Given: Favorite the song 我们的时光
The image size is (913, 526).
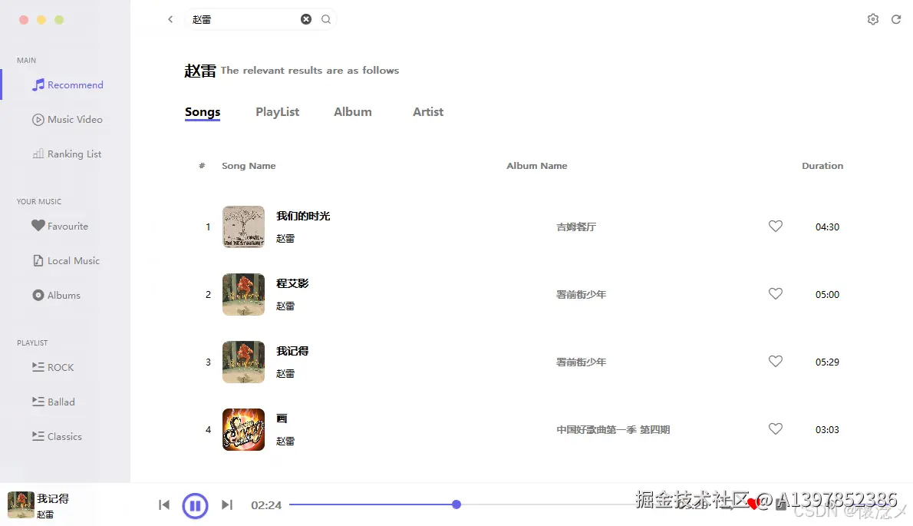Looking at the screenshot, I should (x=775, y=226).
